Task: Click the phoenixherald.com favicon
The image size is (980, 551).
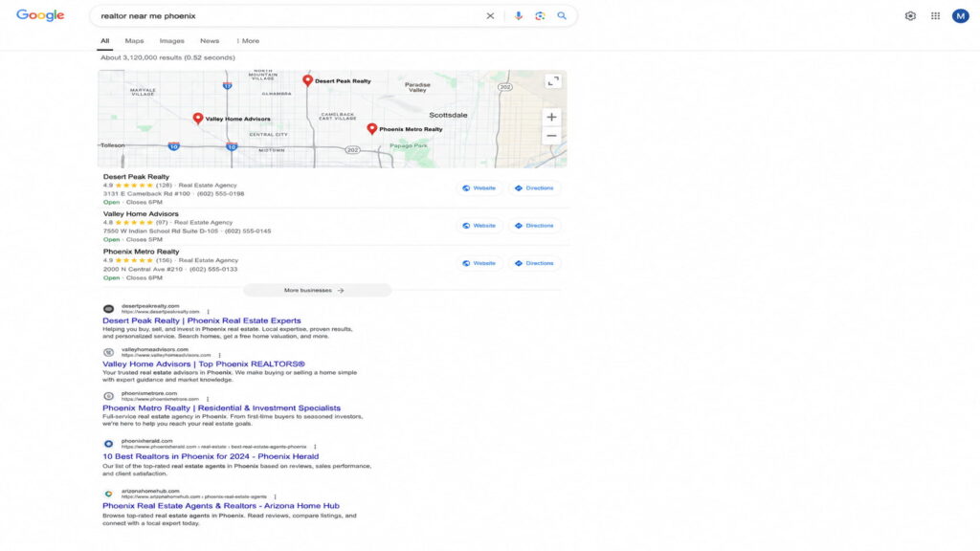Action: click(108, 444)
